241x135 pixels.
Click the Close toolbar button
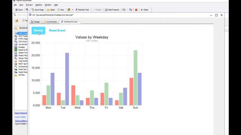pyautogui.click(x=144, y=10)
